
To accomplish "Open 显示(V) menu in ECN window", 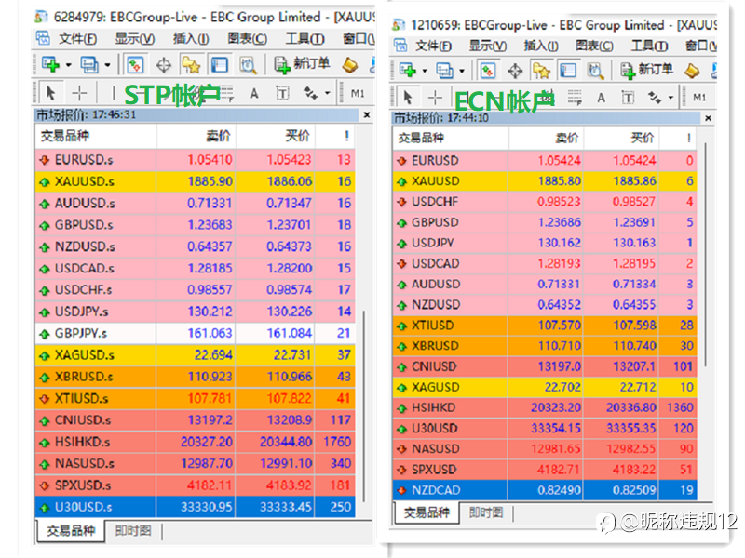I will [x=488, y=46].
